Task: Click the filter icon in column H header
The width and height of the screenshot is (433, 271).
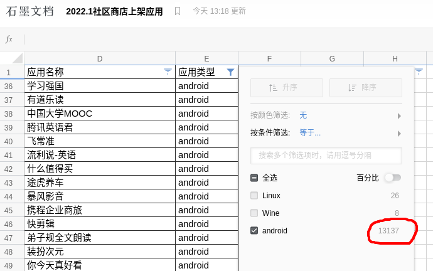Action: (419, 72)
